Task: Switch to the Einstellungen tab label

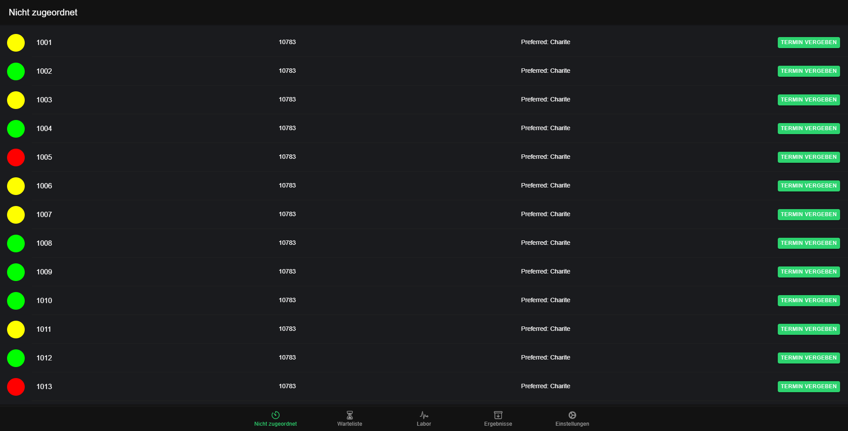Action: point(572,424)
